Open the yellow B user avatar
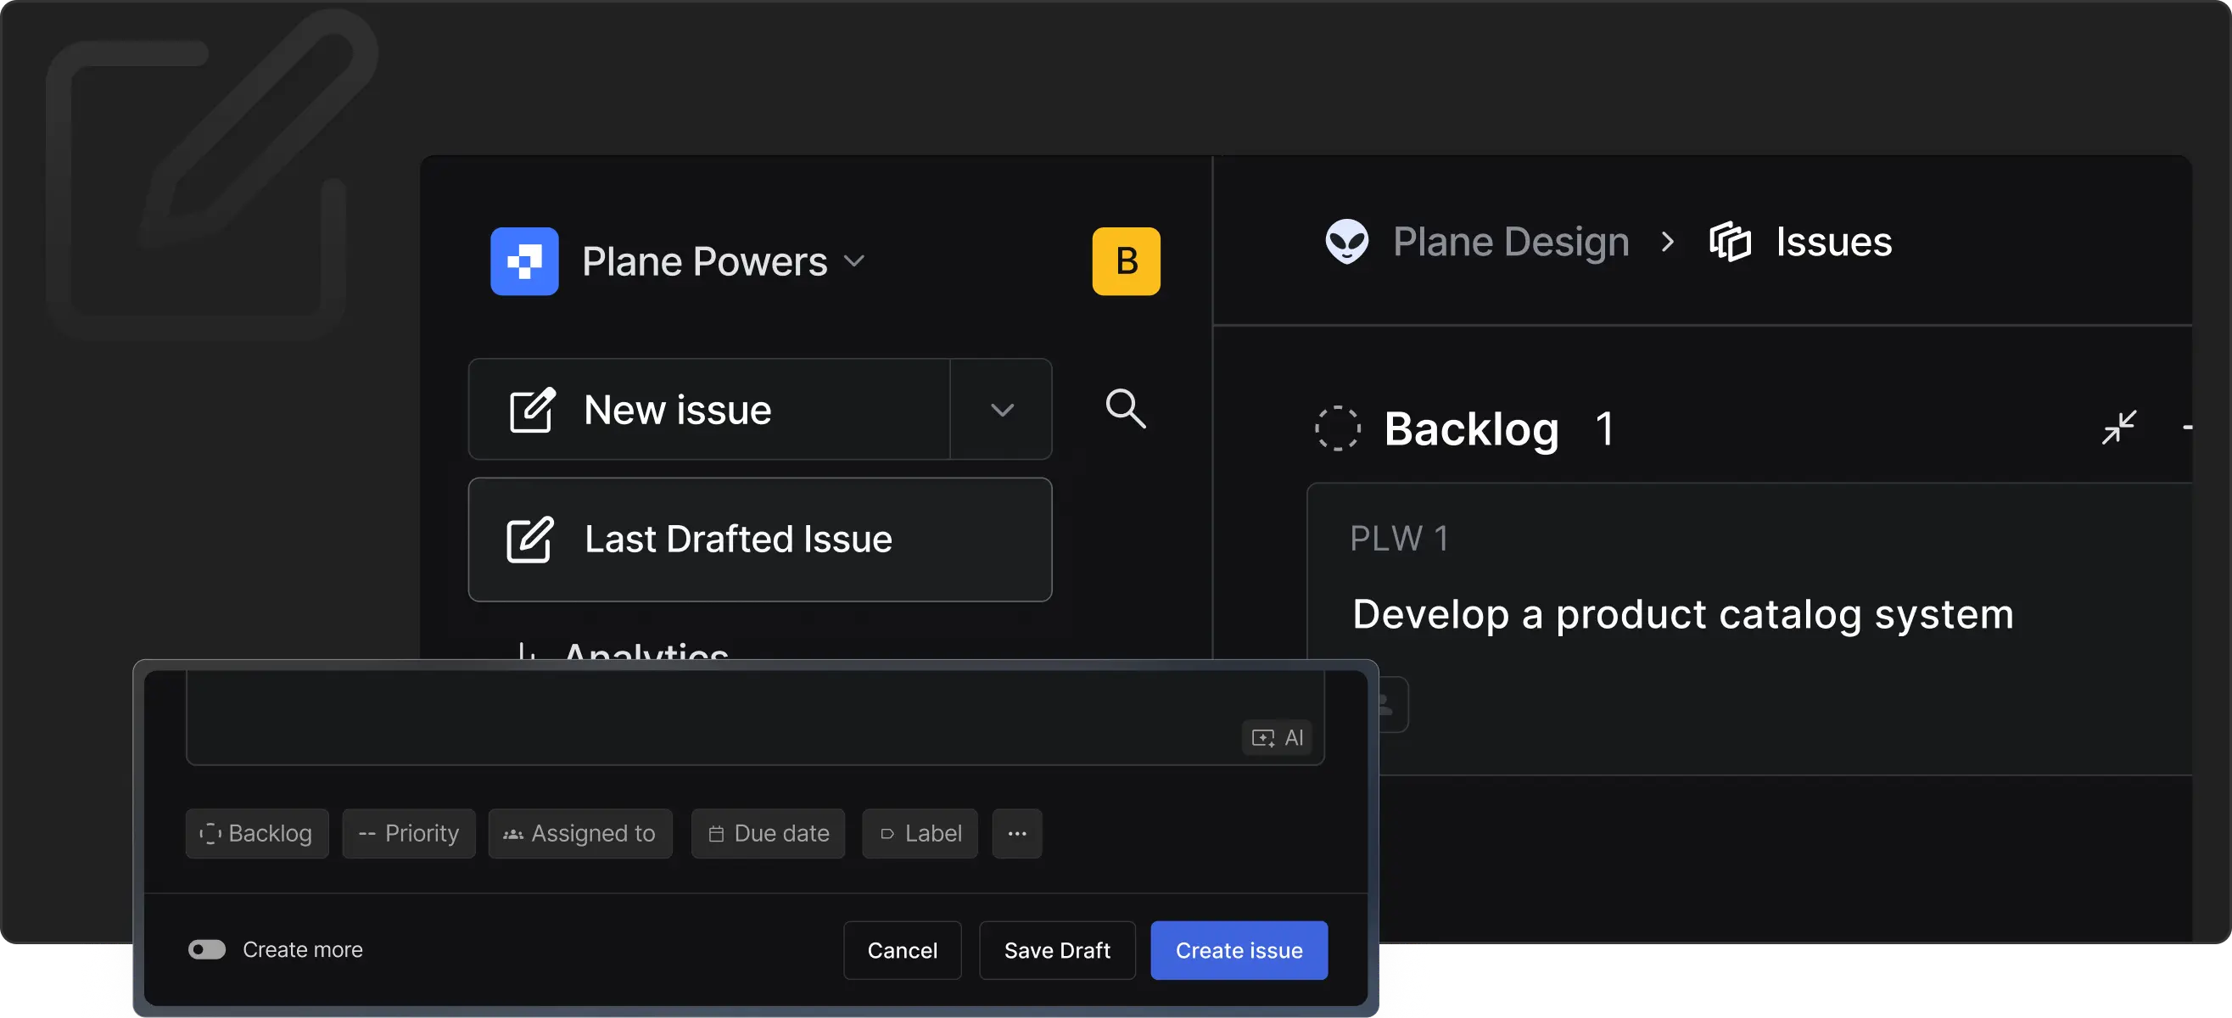Image resolution: width=2232 pixels, height=1018 pixels. (1126, 260)
